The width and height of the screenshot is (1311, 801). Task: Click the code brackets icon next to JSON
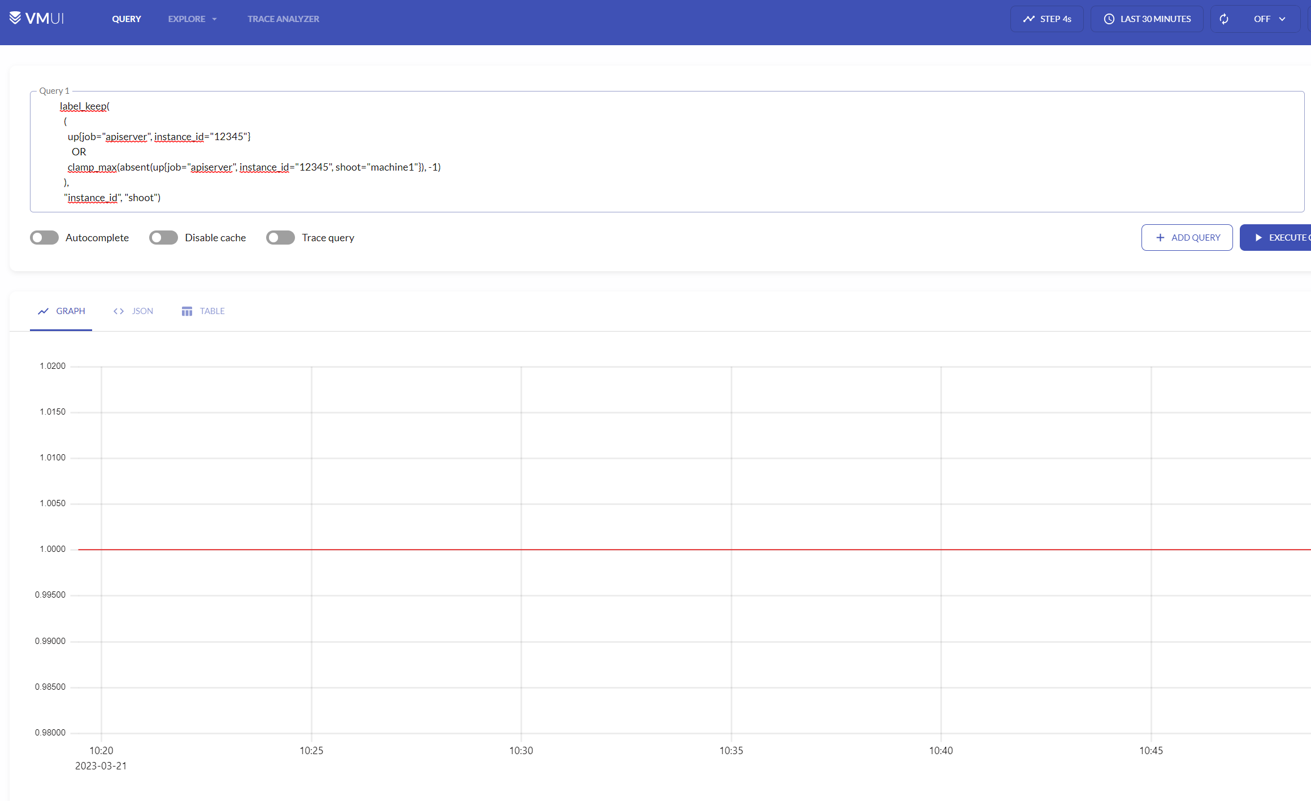118,311
